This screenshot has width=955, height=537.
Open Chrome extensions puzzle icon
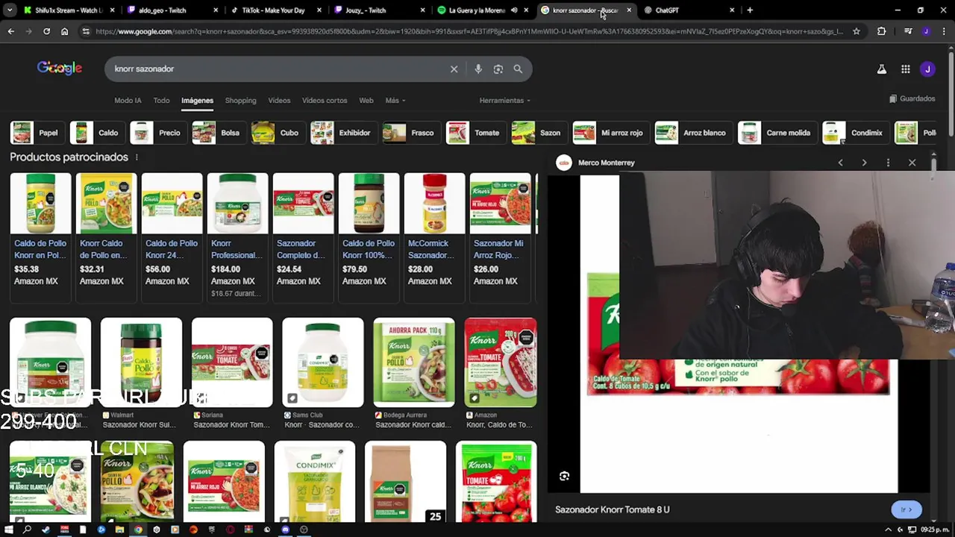click(x=882, y=31)
